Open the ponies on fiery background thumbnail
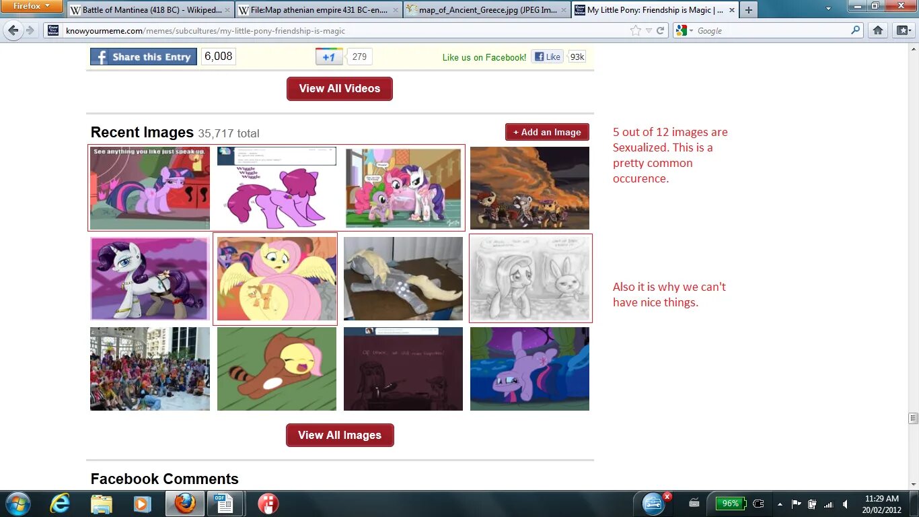This screenshot has height=517, width=919. pos(529,188)
